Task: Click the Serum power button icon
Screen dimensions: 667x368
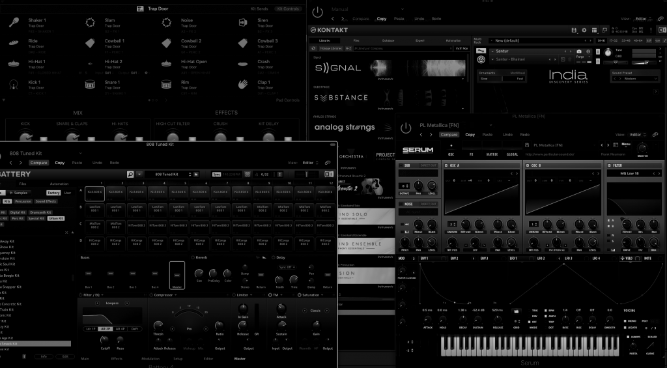Action: (x=406, y=128)
